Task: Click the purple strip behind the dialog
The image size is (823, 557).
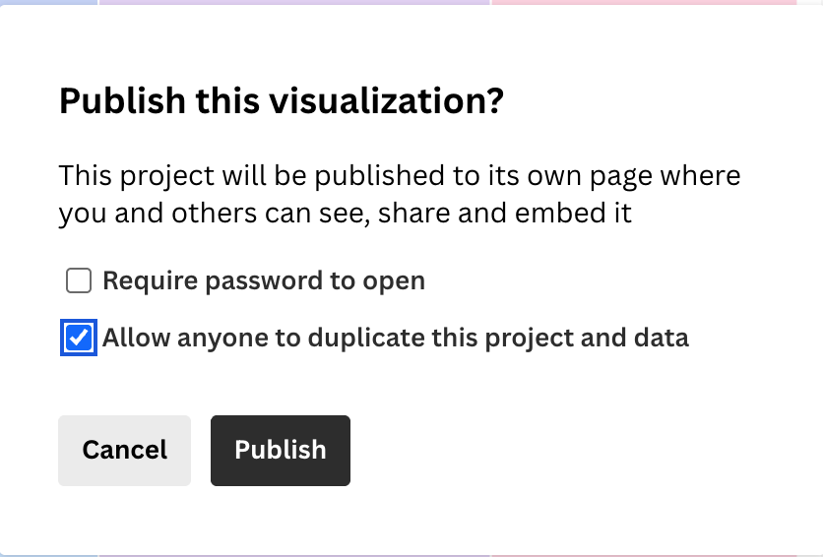Action: pos(295,3)
